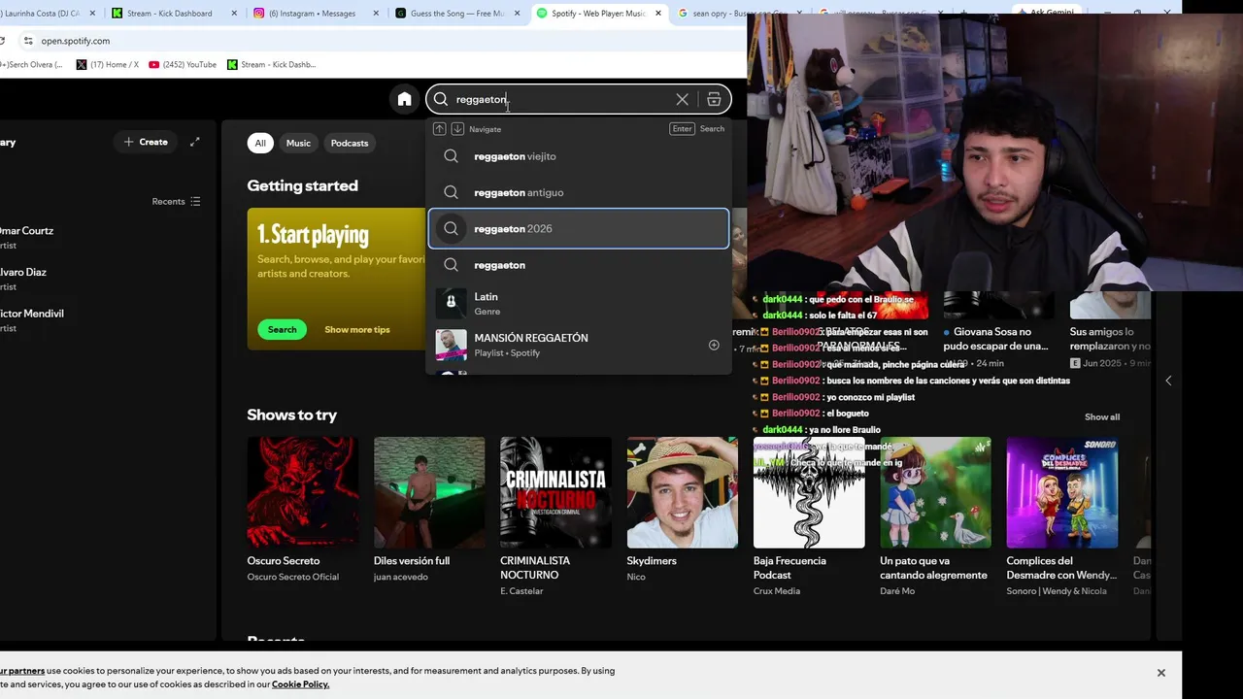This screenshot has height=699, width=1243.
Task: Open Serch Olvera bookmark
Action: point(31,64)
